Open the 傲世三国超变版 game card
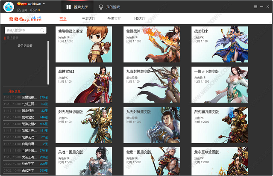273x176 pixels. pos(152,161)
